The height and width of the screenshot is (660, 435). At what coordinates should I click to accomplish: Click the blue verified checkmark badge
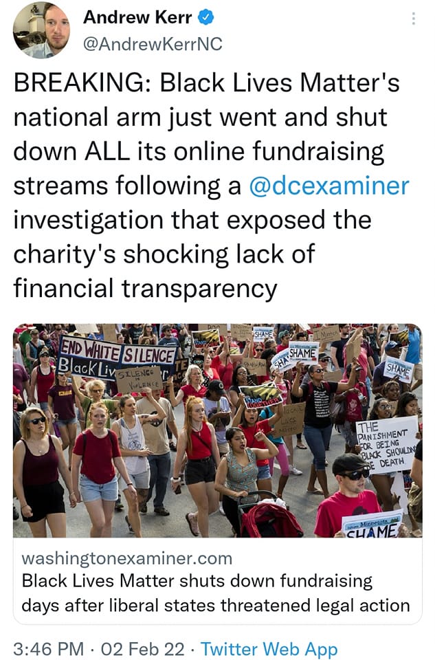(x=206, y=18)
